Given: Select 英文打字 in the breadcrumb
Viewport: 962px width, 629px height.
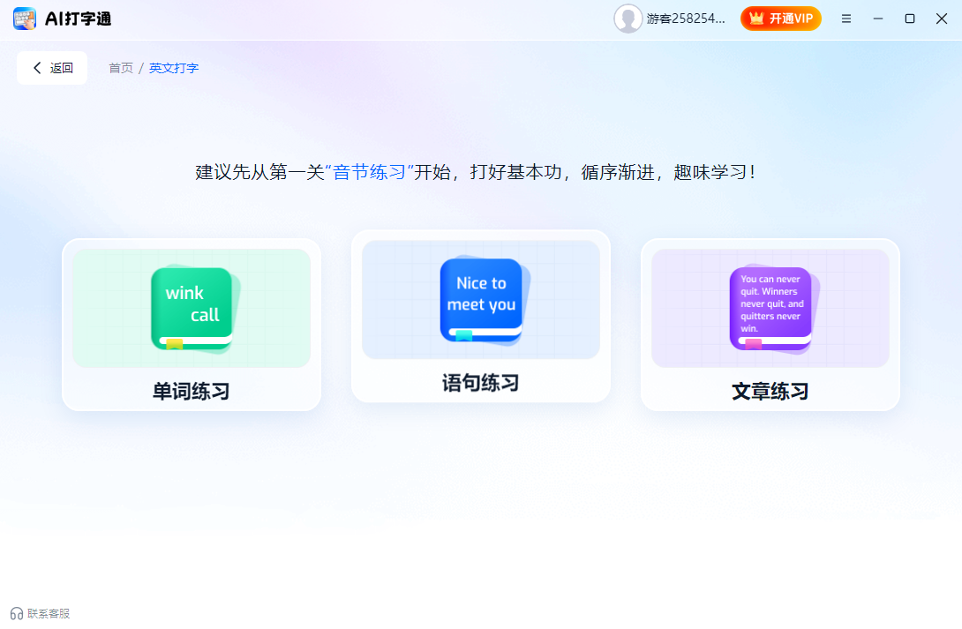Looking at the screenshot, I should 174,68.
